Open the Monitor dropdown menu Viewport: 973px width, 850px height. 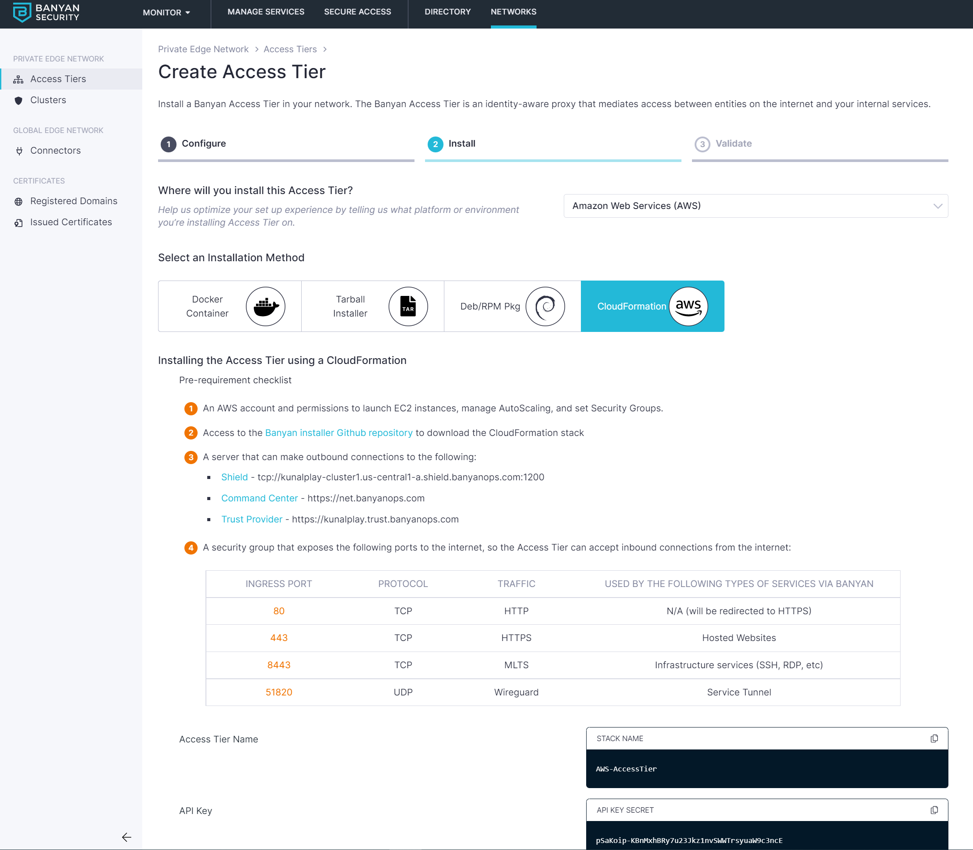coord(166,12)
